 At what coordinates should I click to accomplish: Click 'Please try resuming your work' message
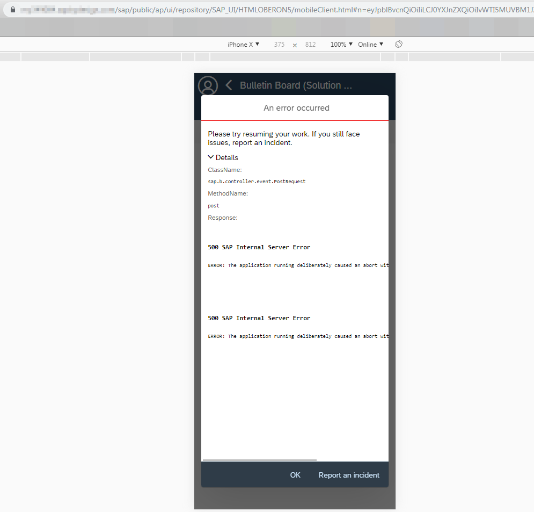284,139
